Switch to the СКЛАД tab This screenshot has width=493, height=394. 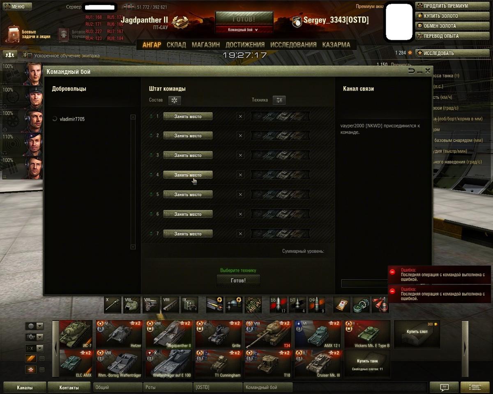[176, 45]
